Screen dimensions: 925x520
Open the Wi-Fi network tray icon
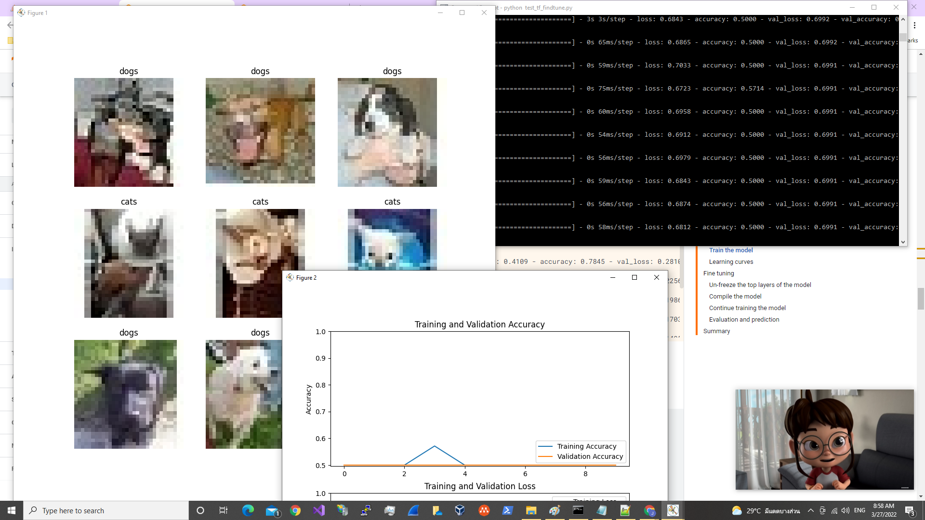[834, 510]
